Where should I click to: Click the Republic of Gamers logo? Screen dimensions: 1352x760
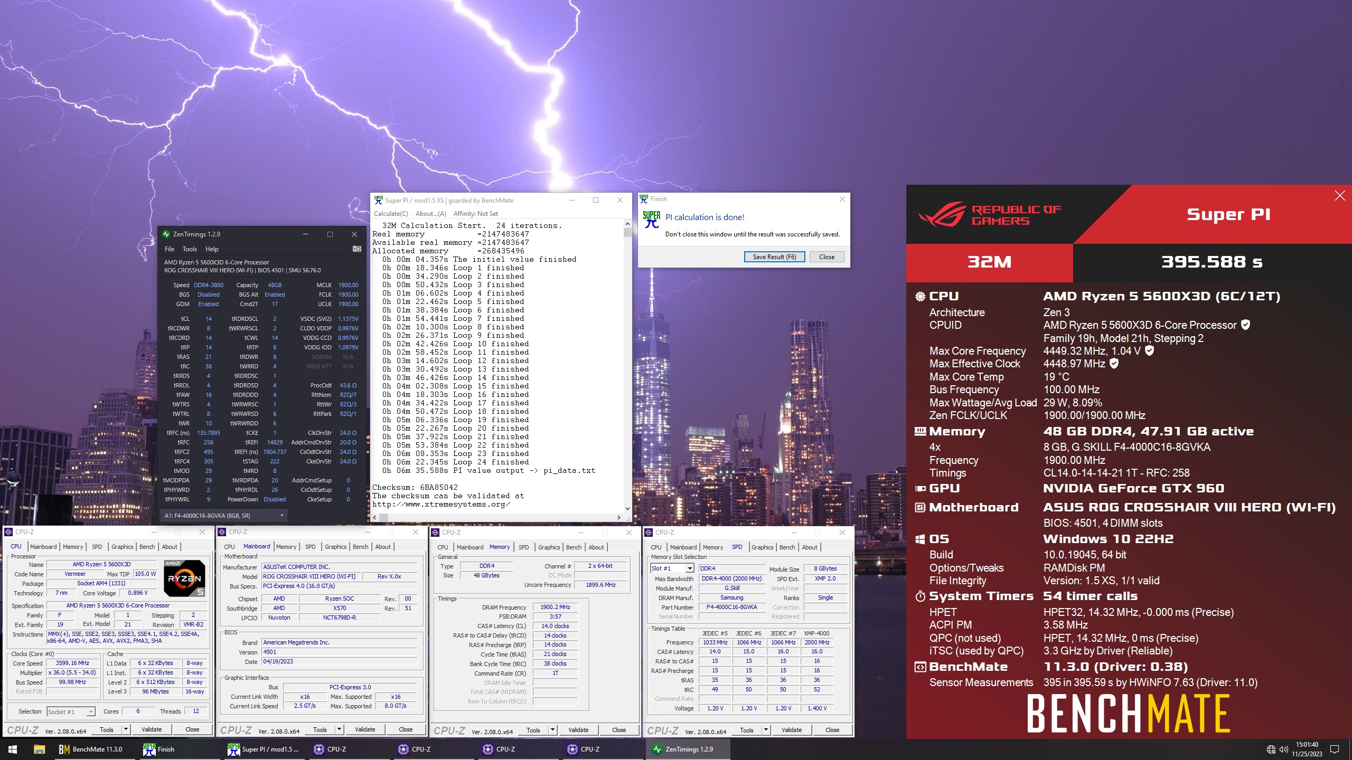point(990,215)
